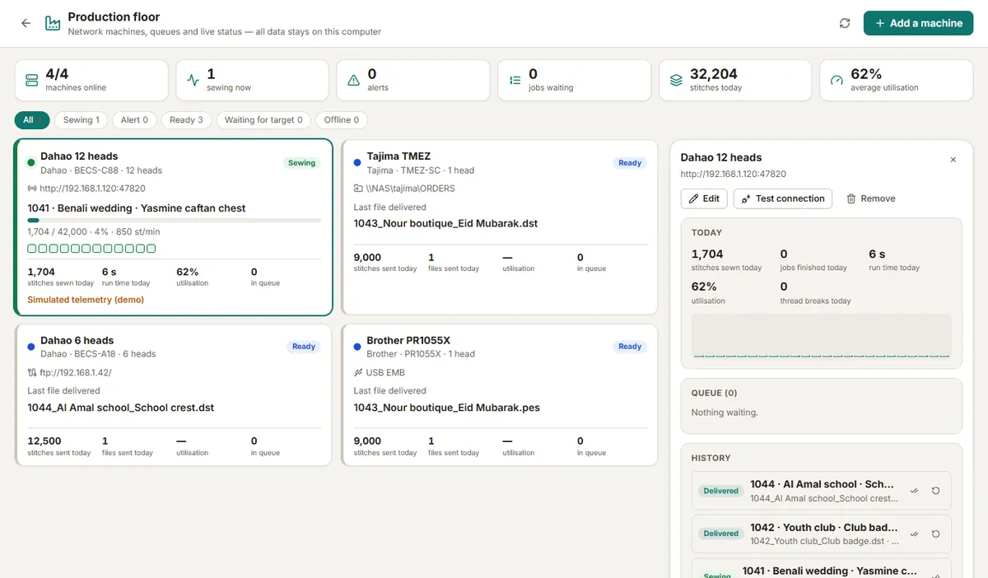
Task: Click the file name 1044_Al Amal school_School crest.dst on the Dahao 6 heads card
Action: pos(121,408)
